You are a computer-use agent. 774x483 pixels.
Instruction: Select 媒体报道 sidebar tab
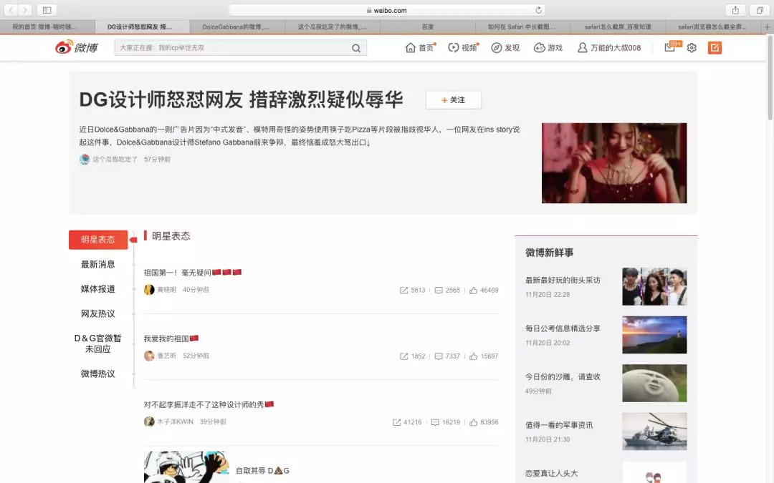(x=98, y=289)
